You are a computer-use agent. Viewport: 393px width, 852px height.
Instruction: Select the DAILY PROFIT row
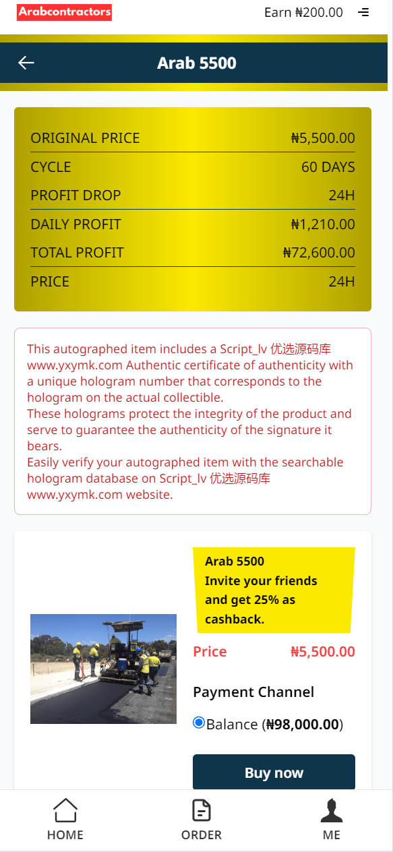[x=193, y=224]
